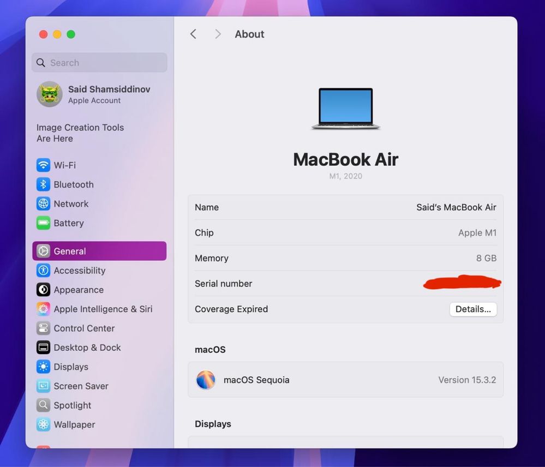
Task: Open the Wallpaper flower icon
Action: (x=43, y=424)
